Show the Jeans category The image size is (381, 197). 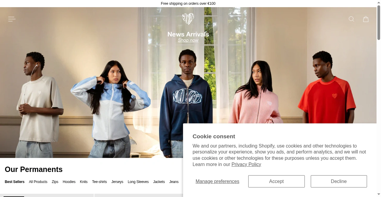tap(174, 182)
